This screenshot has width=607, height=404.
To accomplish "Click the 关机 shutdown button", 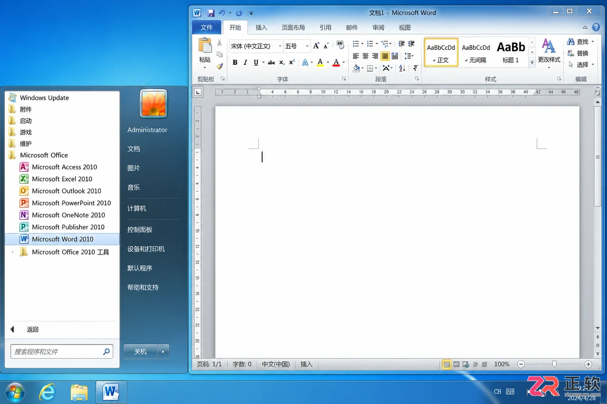I will pyautogui.click(x=140, y=352).
